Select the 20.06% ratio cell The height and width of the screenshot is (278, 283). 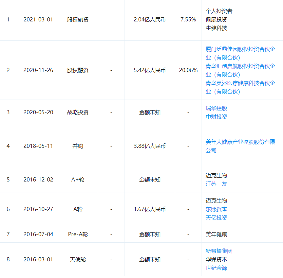click(188, 70)
